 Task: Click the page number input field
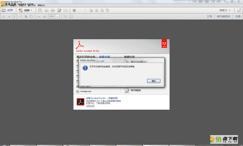(x=15, y=16)
